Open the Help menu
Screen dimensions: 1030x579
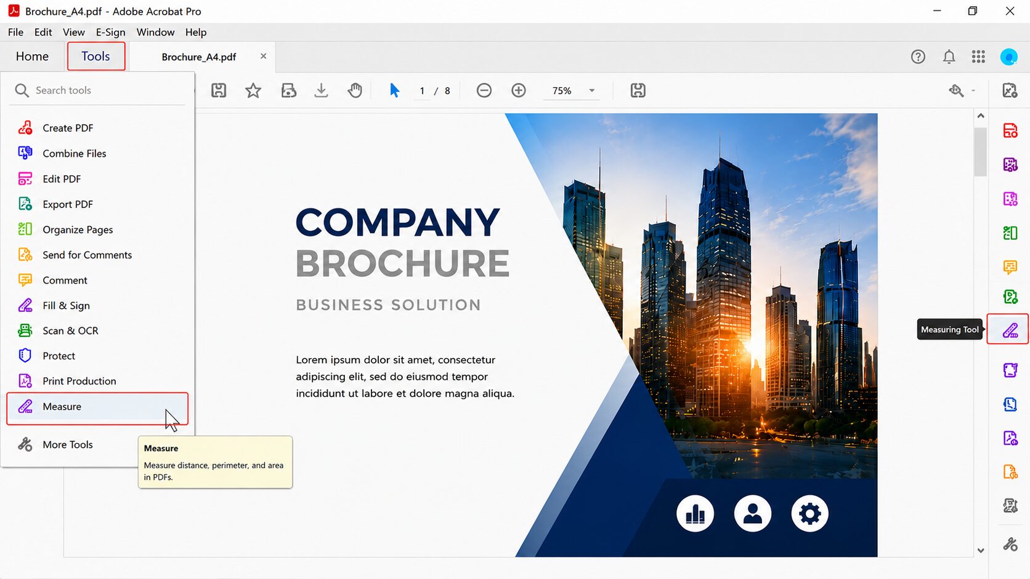coord(196,32)
